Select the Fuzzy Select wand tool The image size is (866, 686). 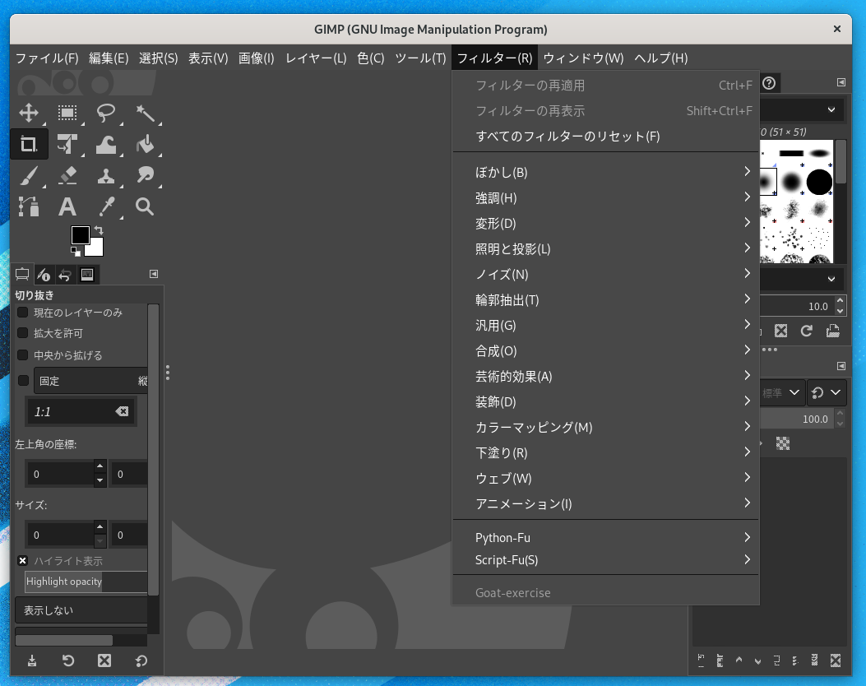pyautogui.click(x=145, y=113)
